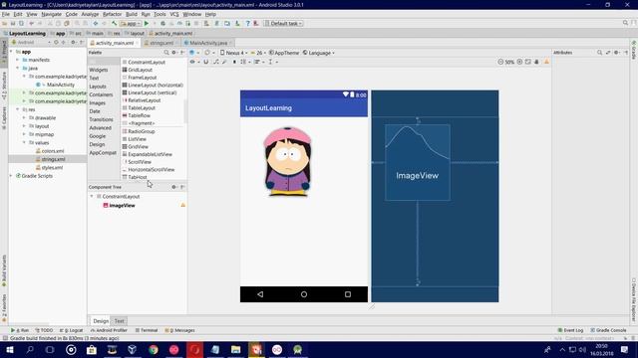638x358 pixels.
Task: Click the Make Project hammer icon
Action: (115, 24)
